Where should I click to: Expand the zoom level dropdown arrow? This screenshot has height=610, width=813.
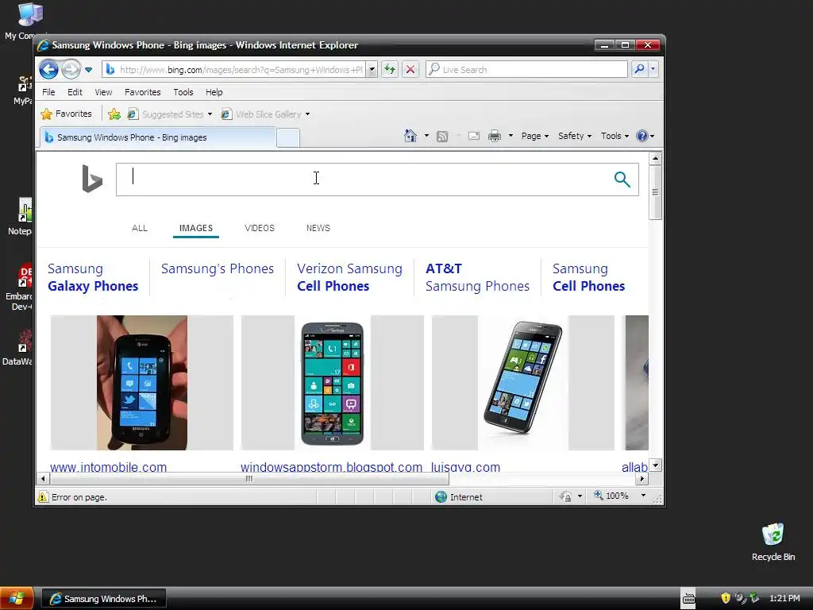pyautogui.click(x=643, y=496)
